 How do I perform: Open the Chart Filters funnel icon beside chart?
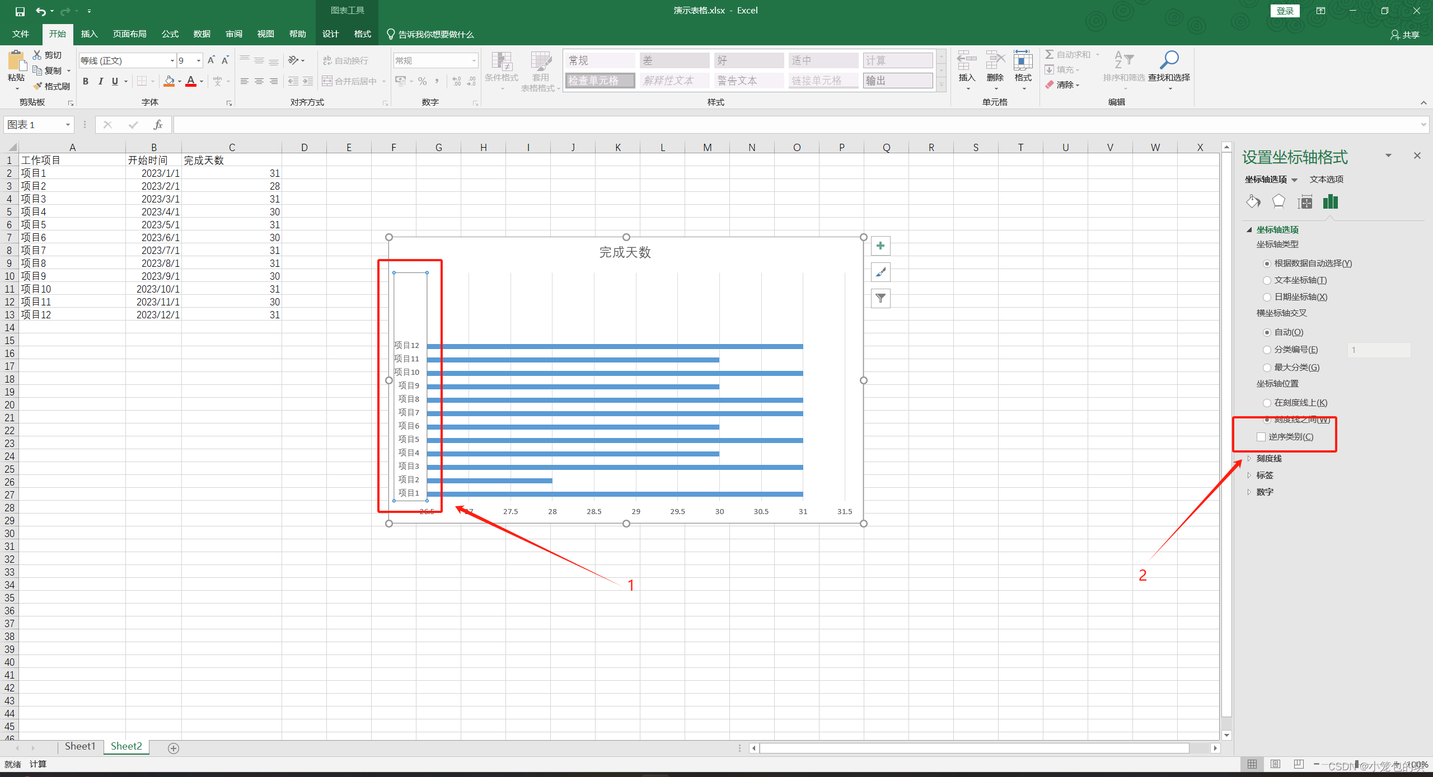pyautogui.click(x=880, y=298)
